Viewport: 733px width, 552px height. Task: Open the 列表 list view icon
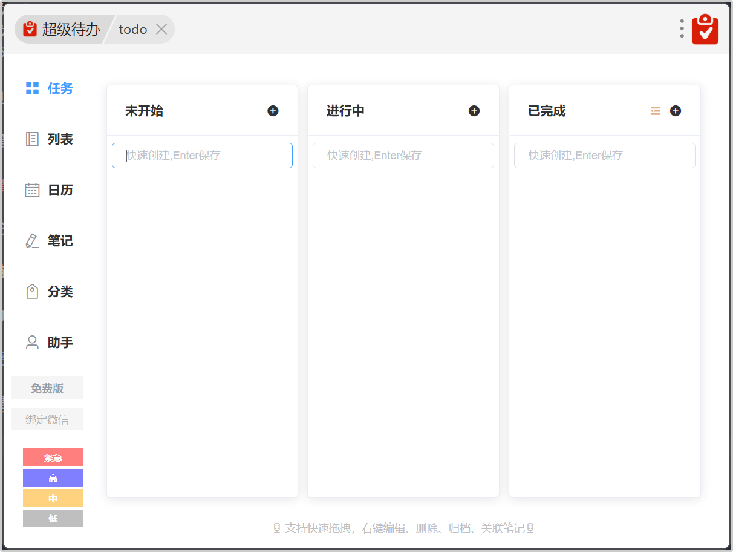(x=32, y=139)
